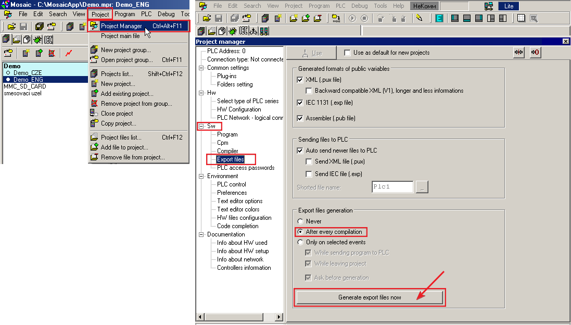Click the PLC network connection icon near Lite
571x325 pixels.
(488, 6)
